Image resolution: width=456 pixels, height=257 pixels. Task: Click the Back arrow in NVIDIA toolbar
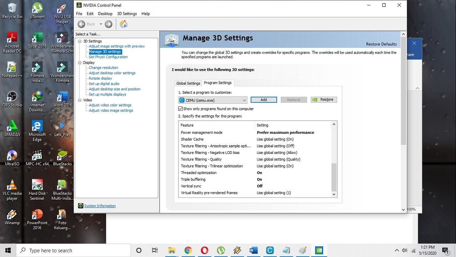coord(81,24)
